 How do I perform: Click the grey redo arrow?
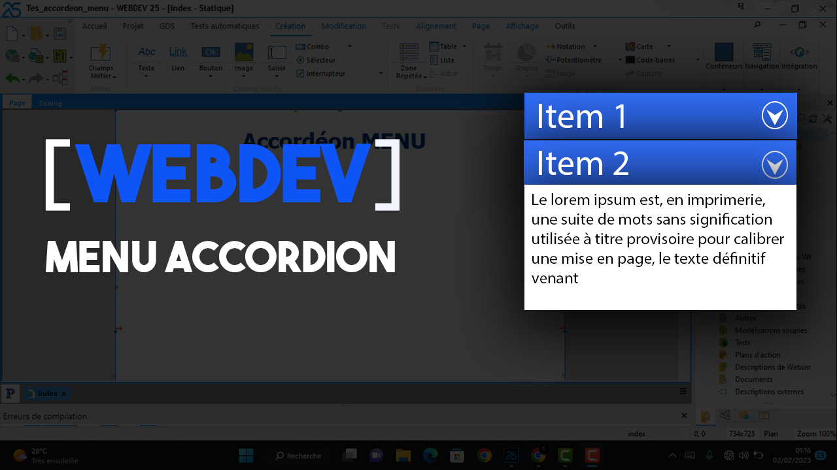(x=35, y=78)
